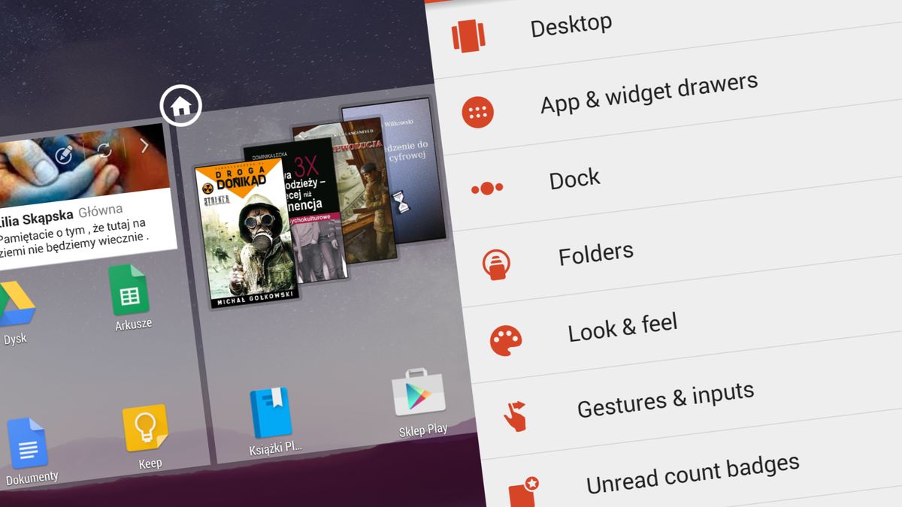Tap the Gestures & inputs hand icon
This screenshot has height=507, width=902.
click(x=515, y=415)
